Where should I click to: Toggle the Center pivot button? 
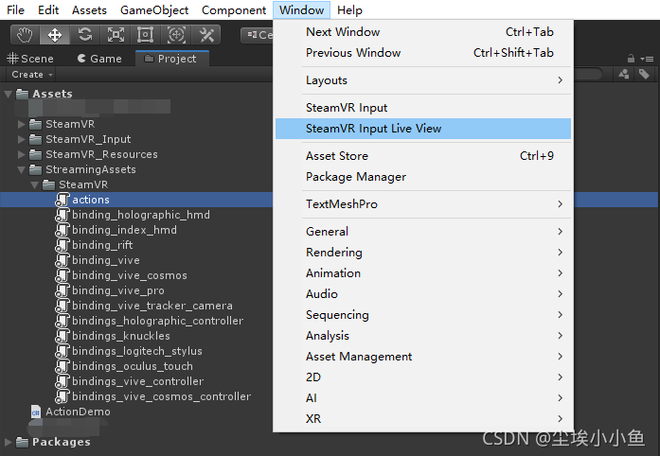258,35
